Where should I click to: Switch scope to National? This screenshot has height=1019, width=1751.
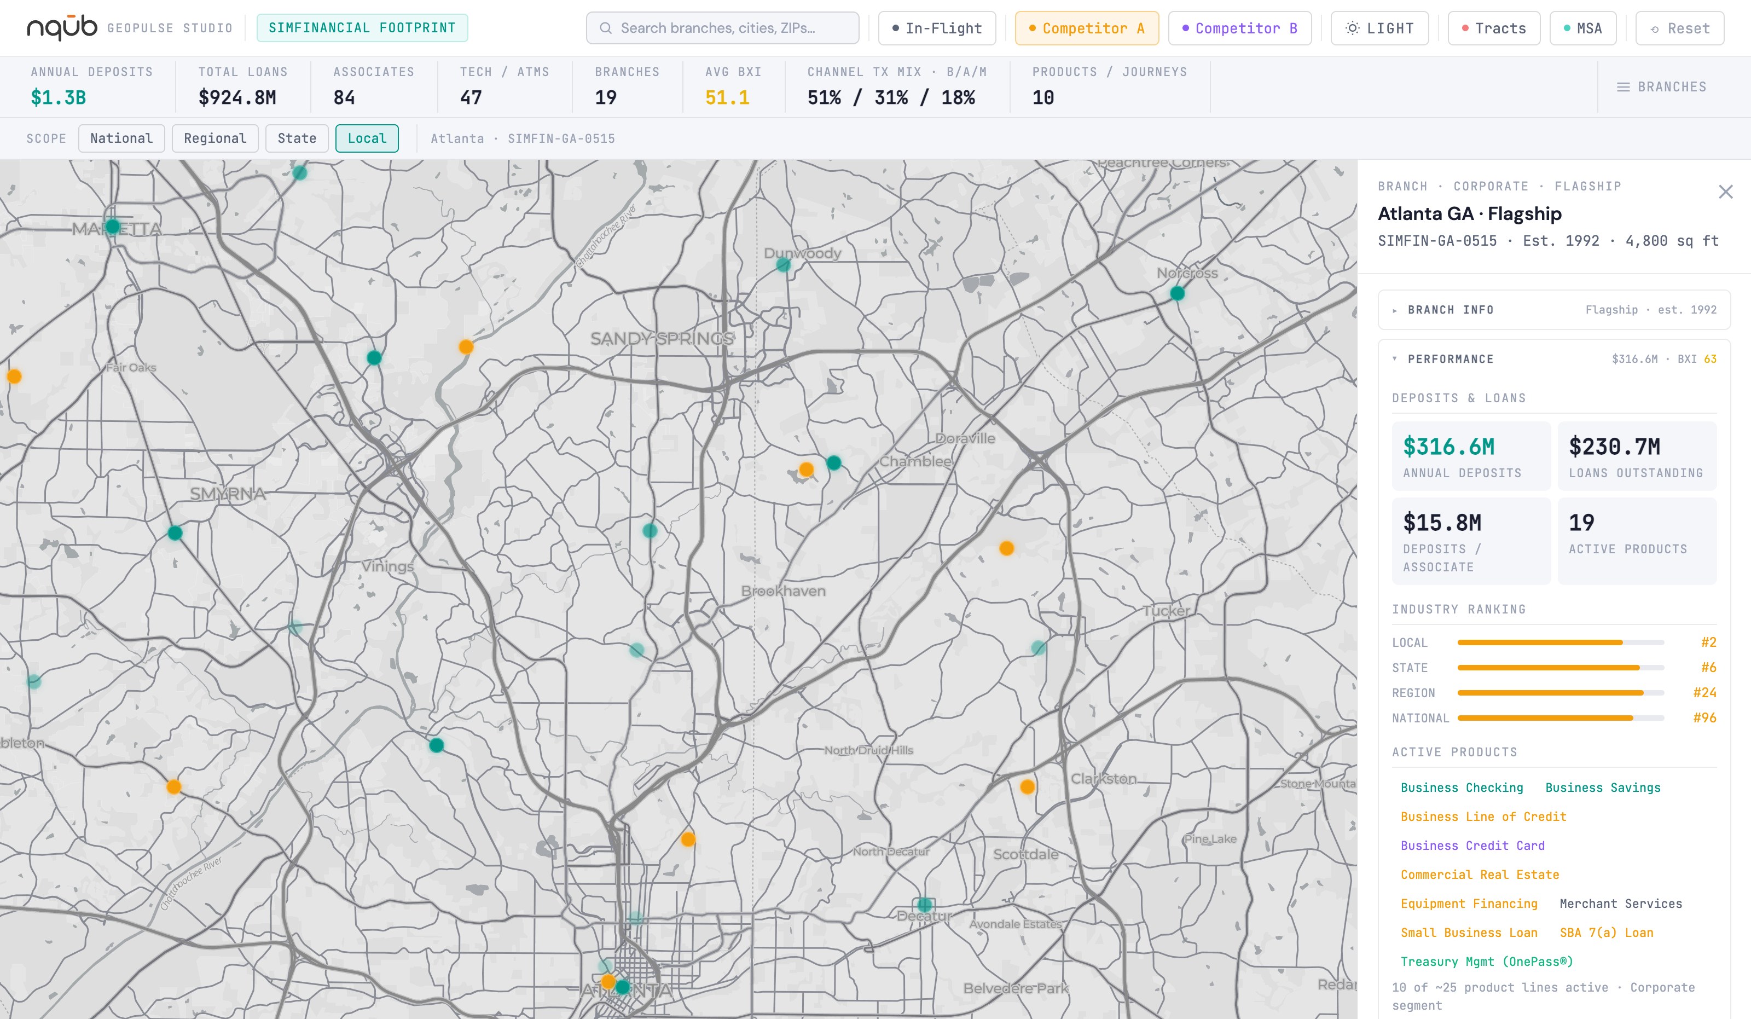pos(121,138)
